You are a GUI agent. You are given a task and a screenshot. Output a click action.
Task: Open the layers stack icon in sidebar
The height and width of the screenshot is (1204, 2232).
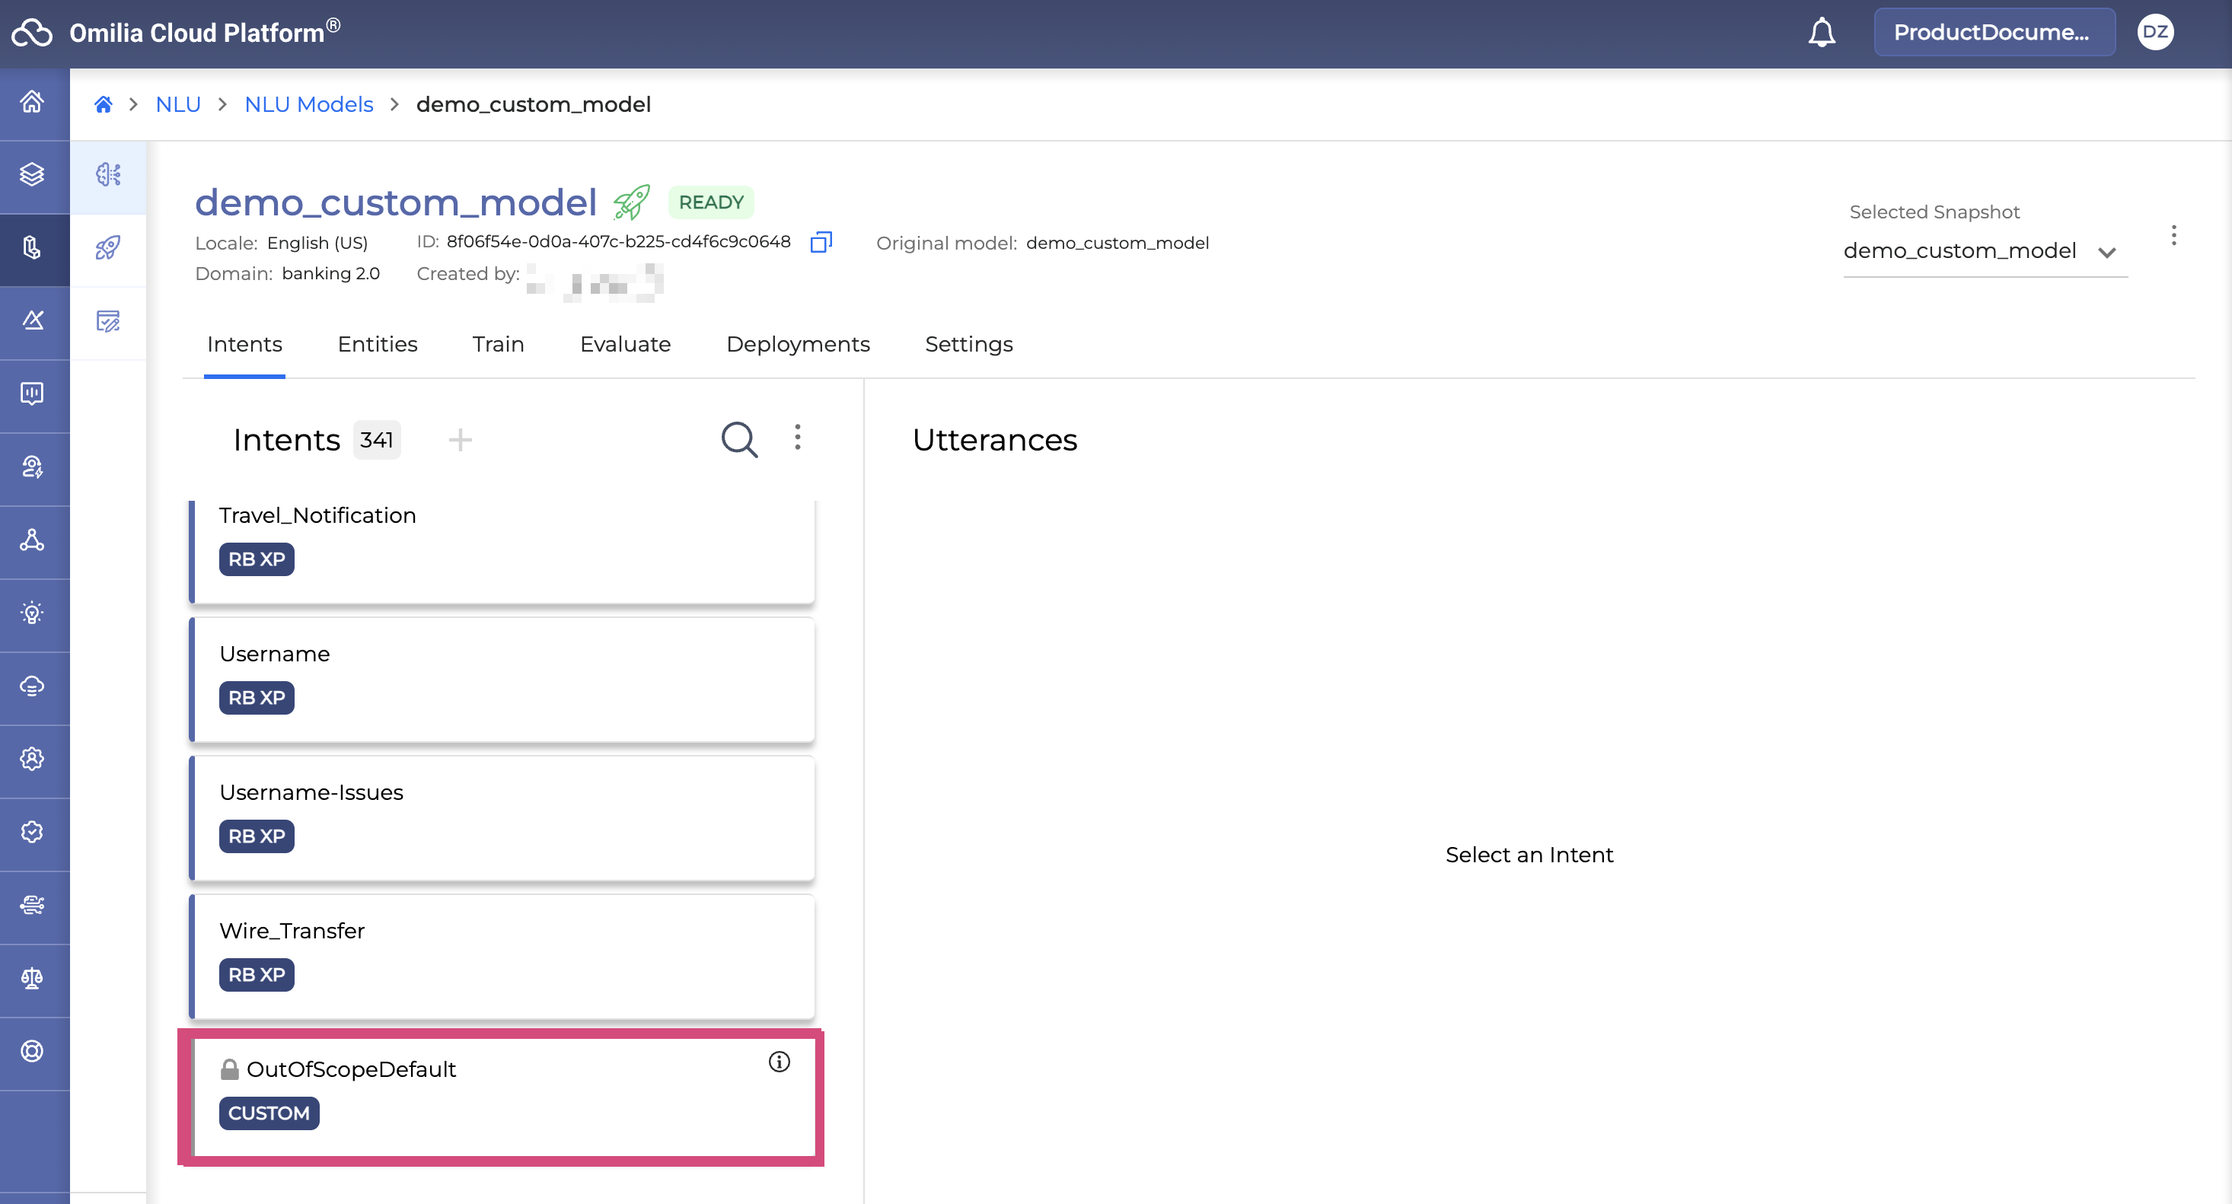33,175
